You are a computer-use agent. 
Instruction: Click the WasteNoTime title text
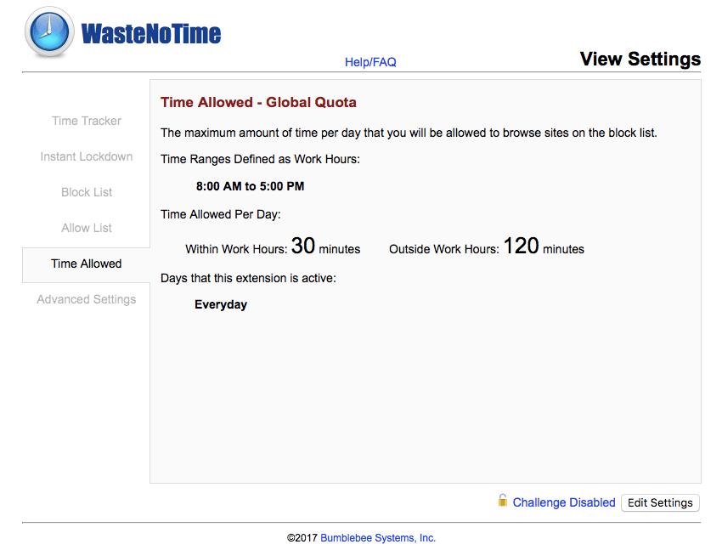click(x=151, y=33)
